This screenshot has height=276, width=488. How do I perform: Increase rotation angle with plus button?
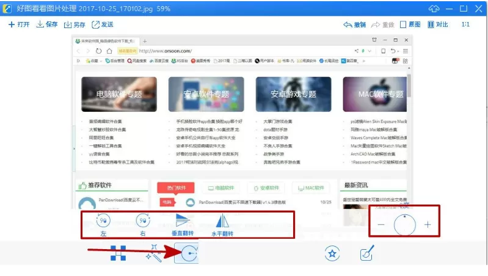428,225
